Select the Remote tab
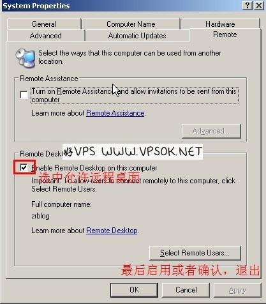Viewport: 266px width, 304px height. coord(225,34)
